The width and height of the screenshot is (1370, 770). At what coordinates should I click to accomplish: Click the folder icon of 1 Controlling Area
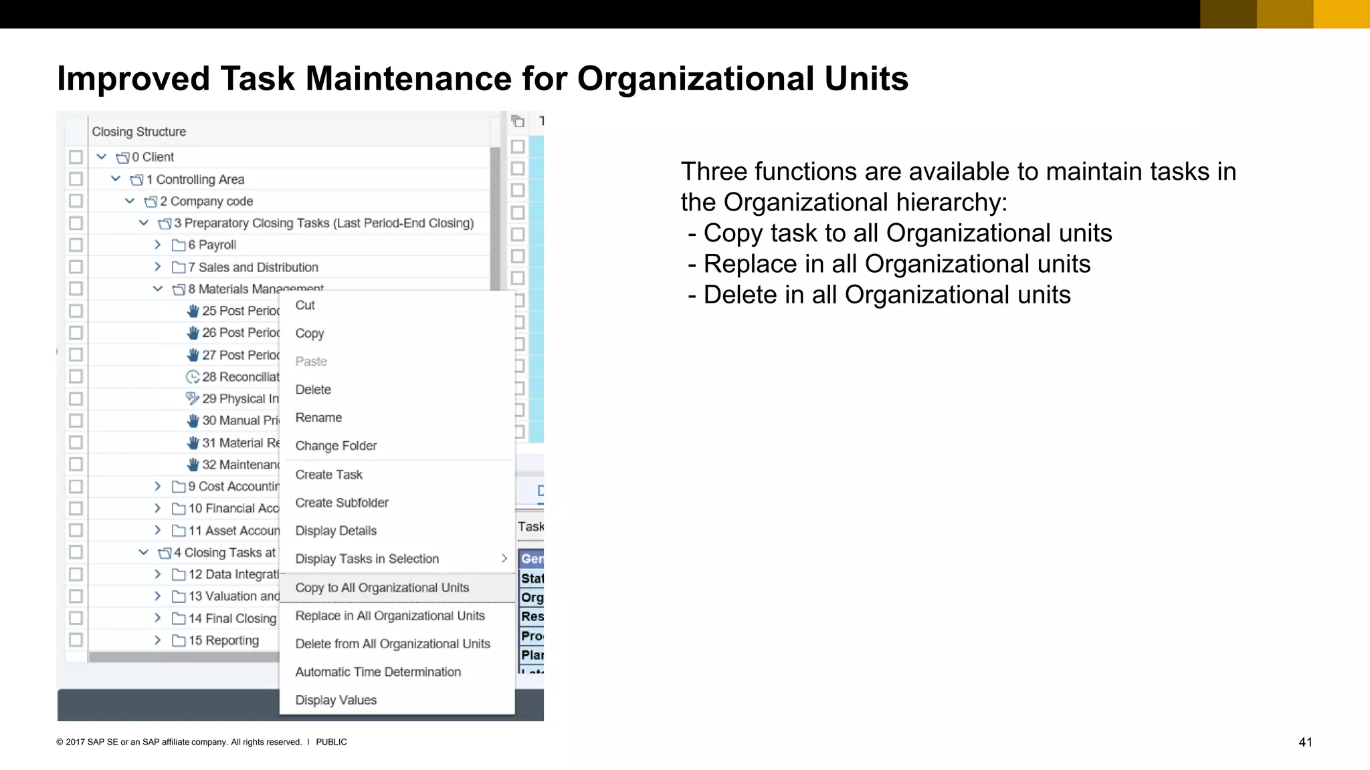pyautogui.click(x=136, y=180)
